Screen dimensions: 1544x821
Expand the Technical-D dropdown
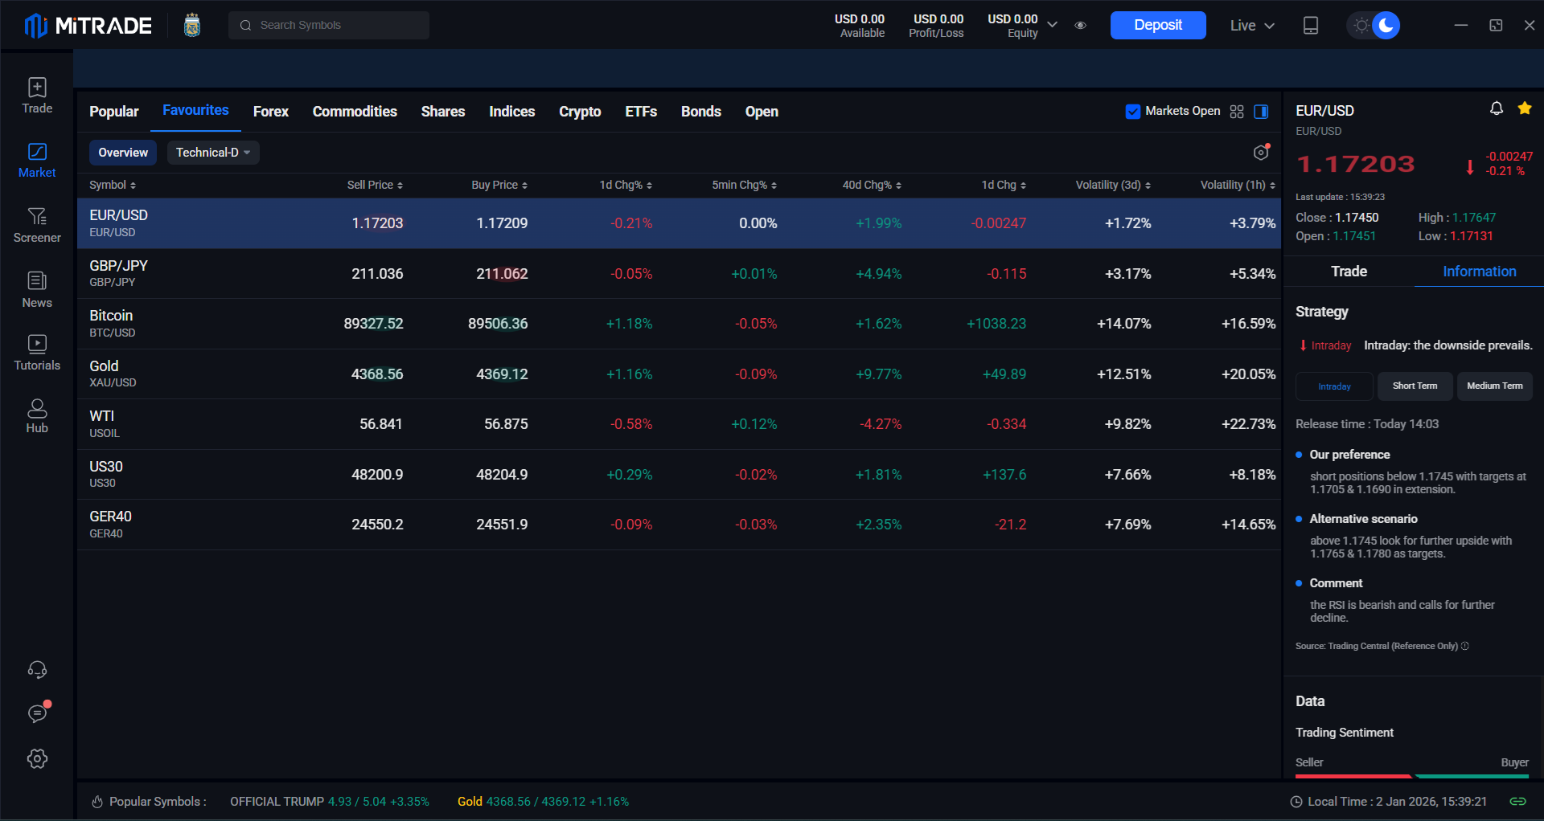pyautogui.click(x=213, y=153)
